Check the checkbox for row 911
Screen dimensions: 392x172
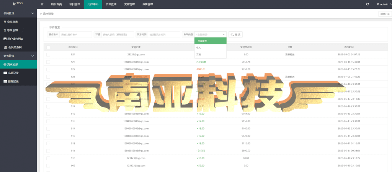48,151
